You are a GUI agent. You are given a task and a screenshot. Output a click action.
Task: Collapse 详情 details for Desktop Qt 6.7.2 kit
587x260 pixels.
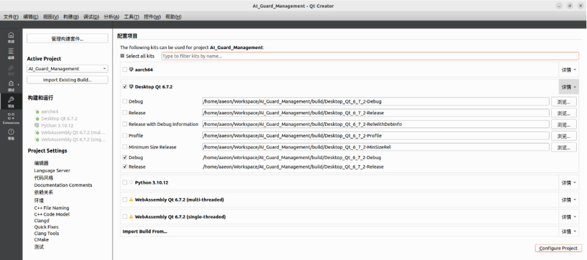click(x=569, y=87)
